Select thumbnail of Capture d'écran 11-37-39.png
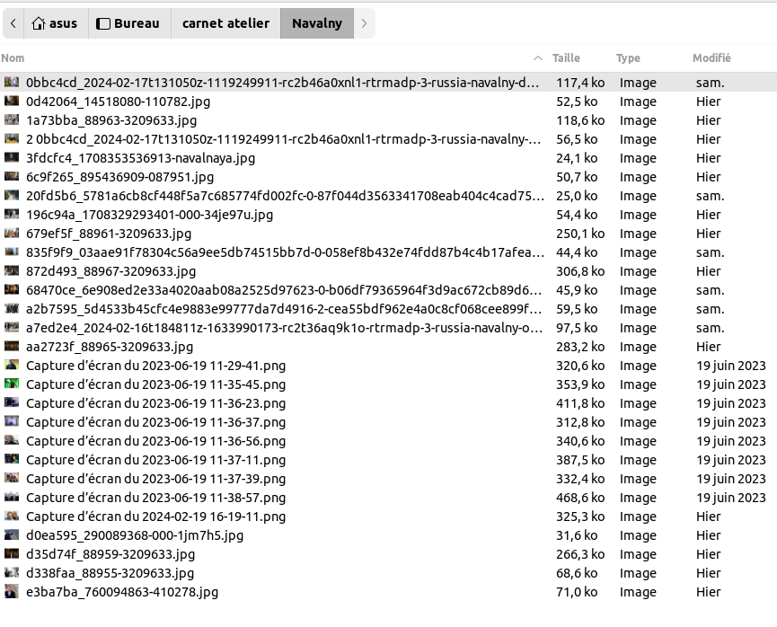 12,478
